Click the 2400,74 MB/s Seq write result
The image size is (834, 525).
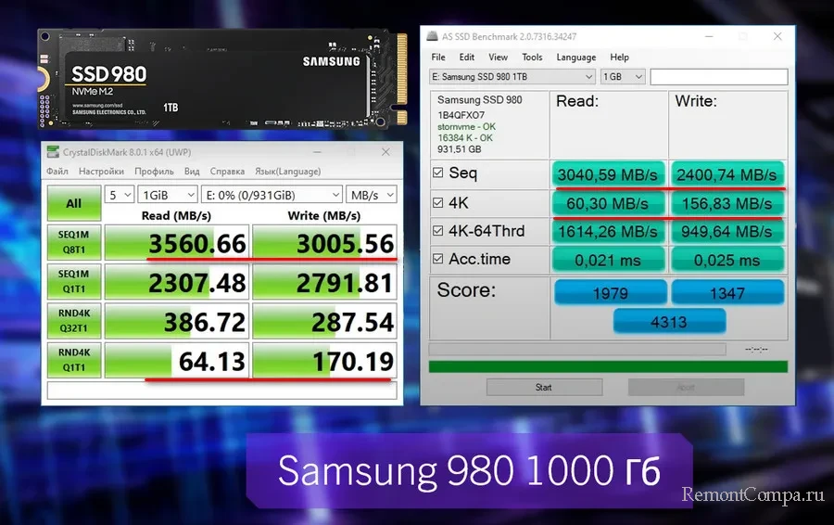(727, 174)
